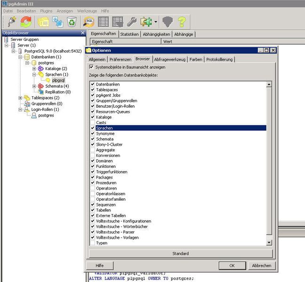Toggle Systemobjekte in Baumansicht anzeigen checkbox
Image resolution: width=305 pixels, height=282 pixels.
click(x=91, y=67)
